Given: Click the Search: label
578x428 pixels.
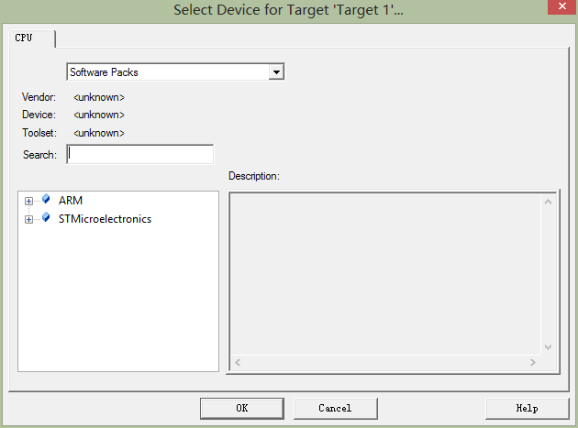Looking at the screenshot, I should coord(39,155).
